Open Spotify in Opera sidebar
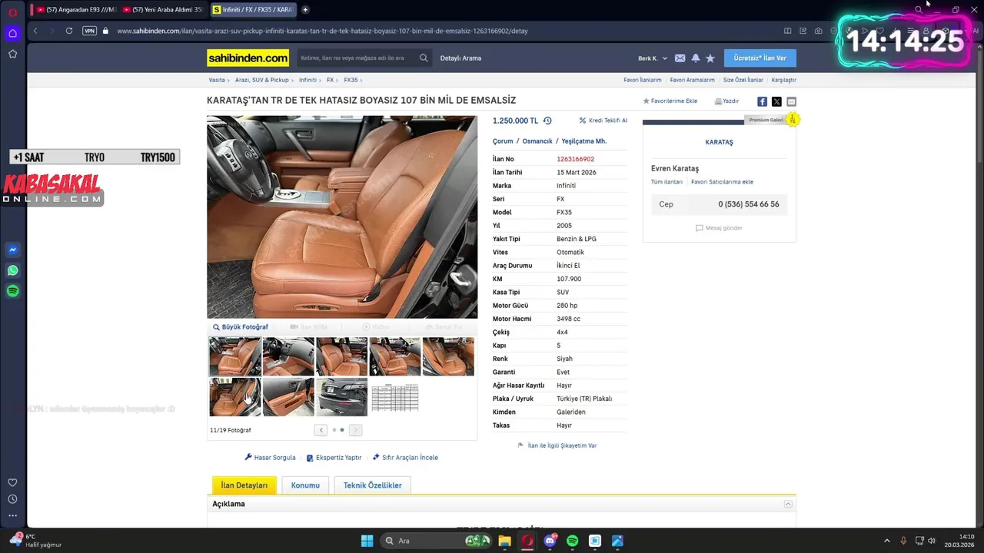 pos(12,291)
